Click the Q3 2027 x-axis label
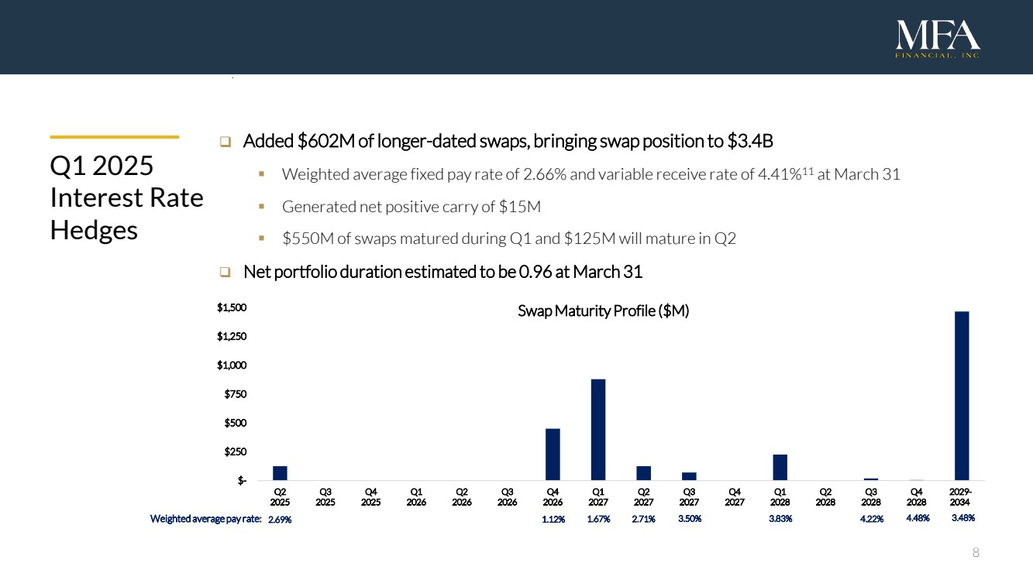Screen dimensions: 1033x580 (x=689, y=496)
